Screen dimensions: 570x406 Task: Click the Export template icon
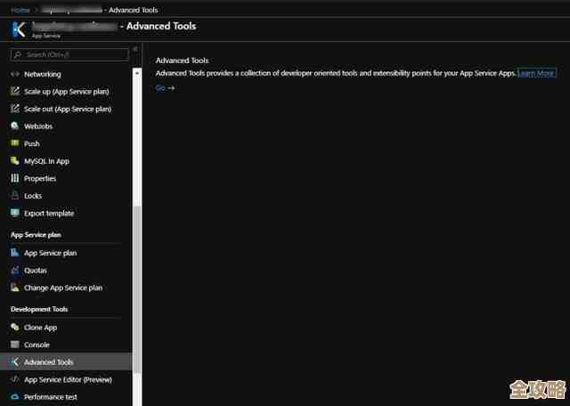coord(15,213)
